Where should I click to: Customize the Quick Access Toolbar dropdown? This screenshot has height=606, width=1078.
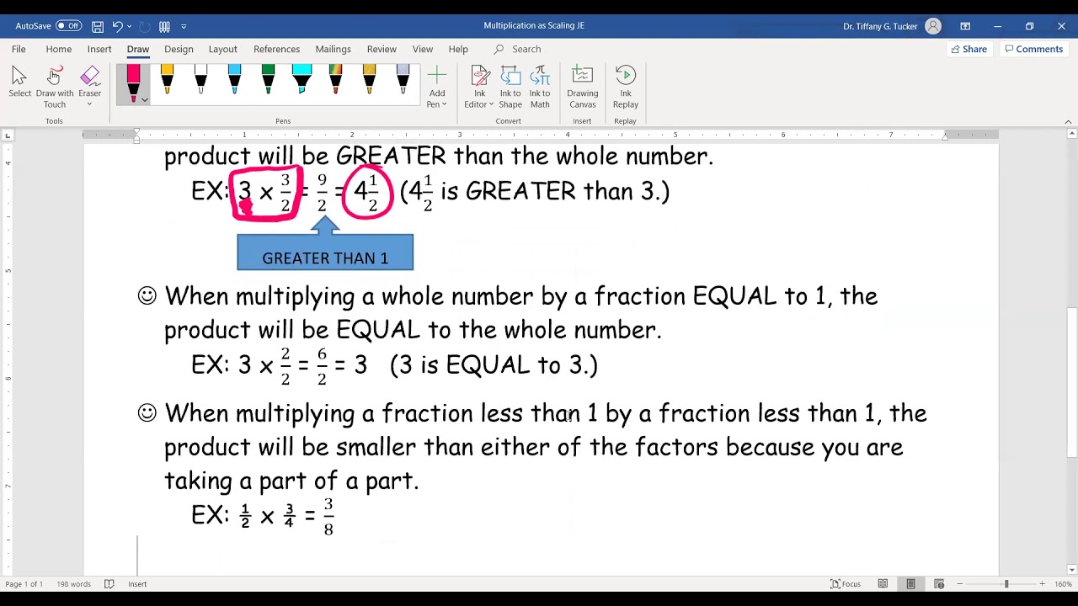(184, 27)
